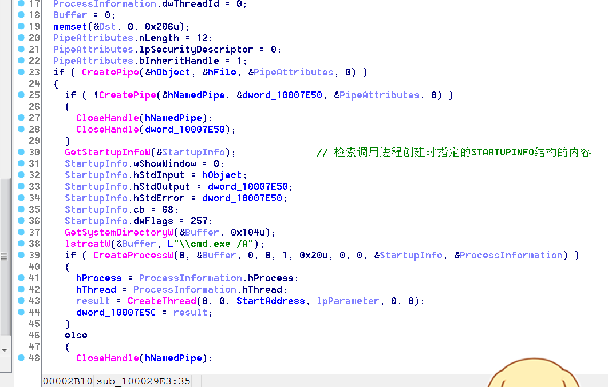Screen dimensions: 608x387
Task: Click the cmd.exe string literal
Action: click(x=210, y=244)
